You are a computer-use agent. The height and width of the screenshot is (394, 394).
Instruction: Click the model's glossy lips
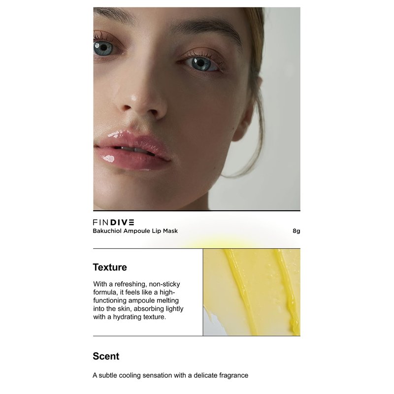tap(132, 150)
